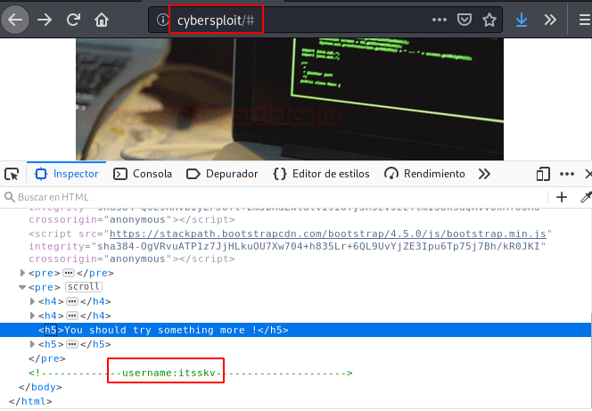Image resolution: width=592 pixels, height=411 pixels.
Task: Save page to Pocket
Action: point(464,20)
